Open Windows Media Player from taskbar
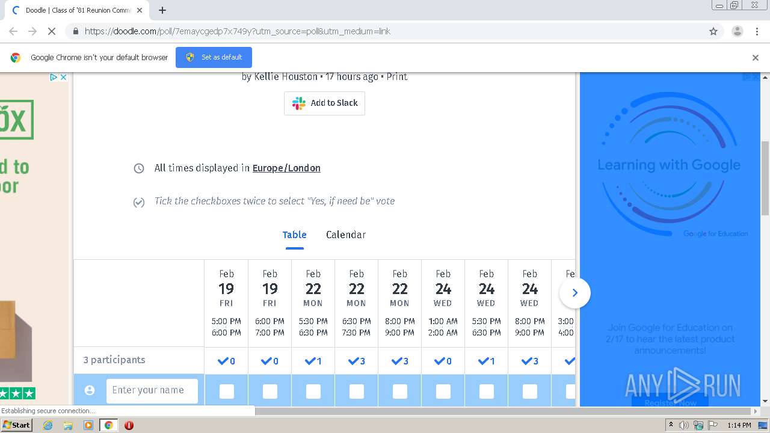 click(x=88, y=425)
